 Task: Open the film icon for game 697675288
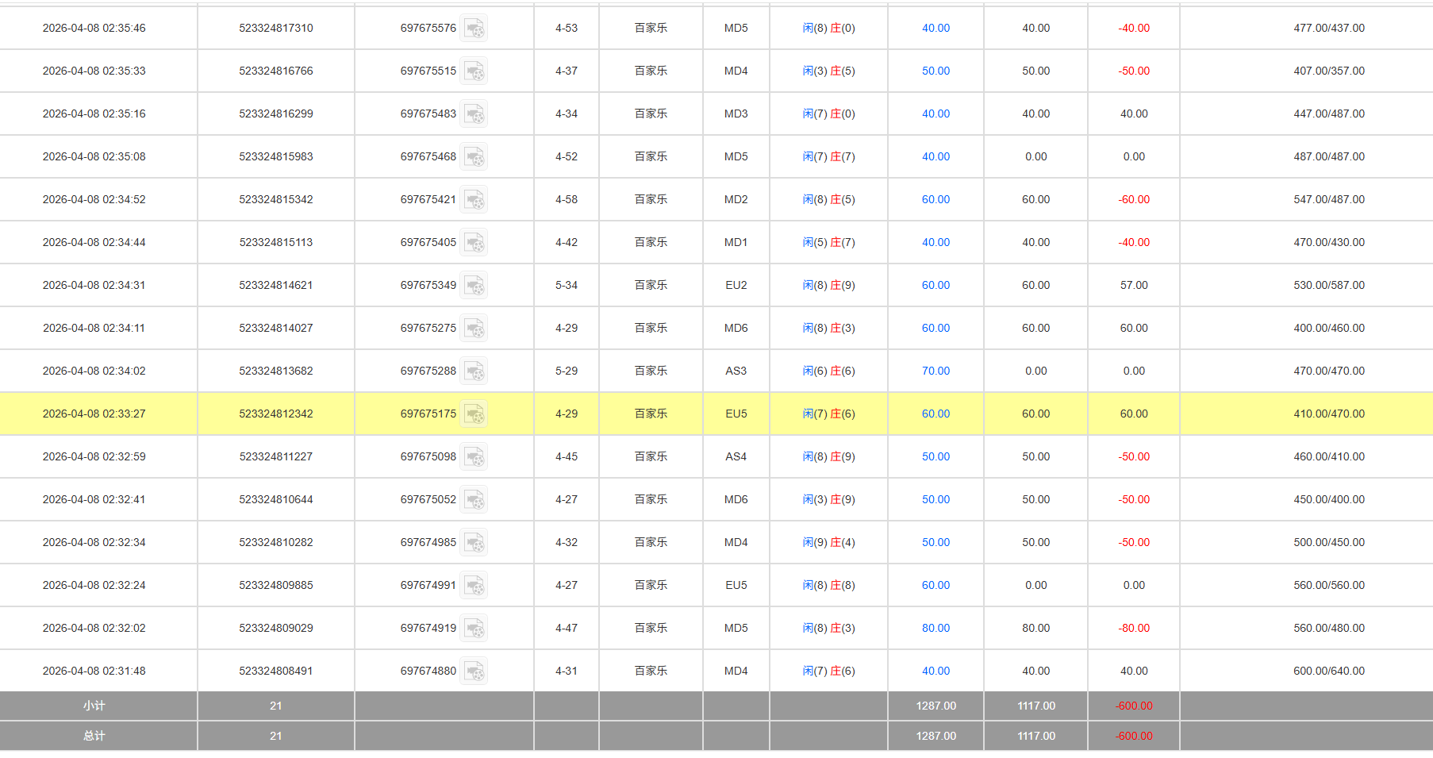click(x=475, y=371)
